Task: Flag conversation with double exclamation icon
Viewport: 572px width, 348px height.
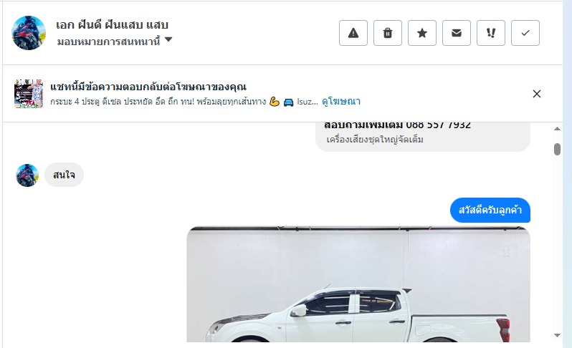Action: tap(491, 33)
